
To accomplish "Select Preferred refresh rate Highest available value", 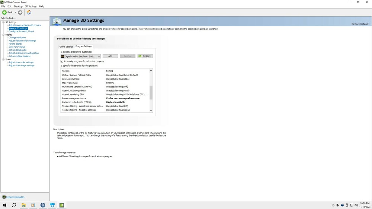I will [x=116, y=102].
